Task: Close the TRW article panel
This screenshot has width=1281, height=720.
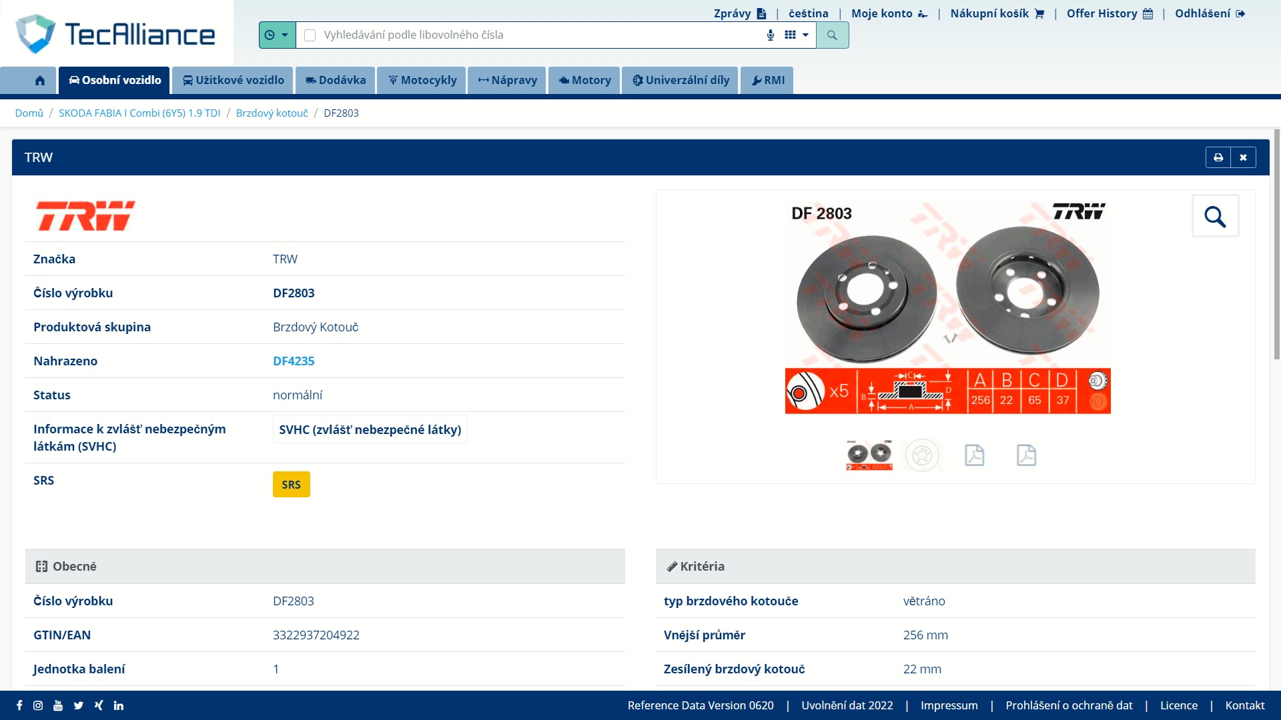Action: point(1243,157)
